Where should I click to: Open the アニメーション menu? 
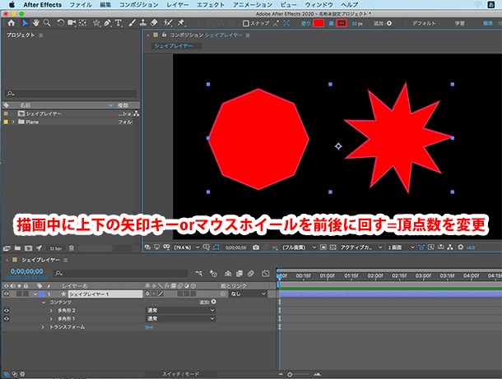click(253, 5)
